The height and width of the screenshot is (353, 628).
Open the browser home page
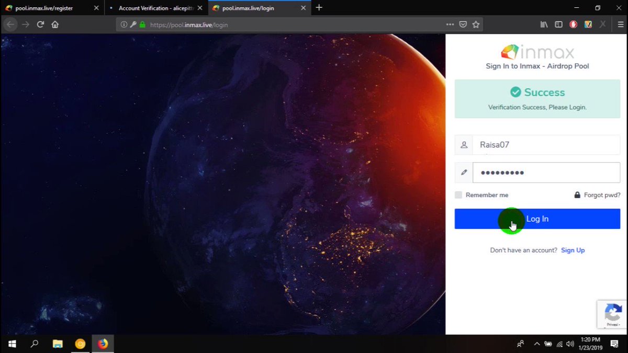point(55,25)
